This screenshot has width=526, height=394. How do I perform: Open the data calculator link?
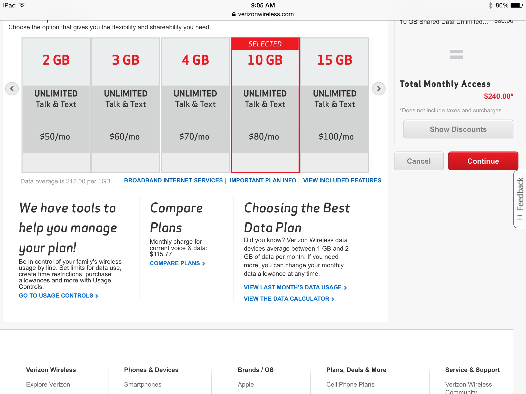point(289,299)
